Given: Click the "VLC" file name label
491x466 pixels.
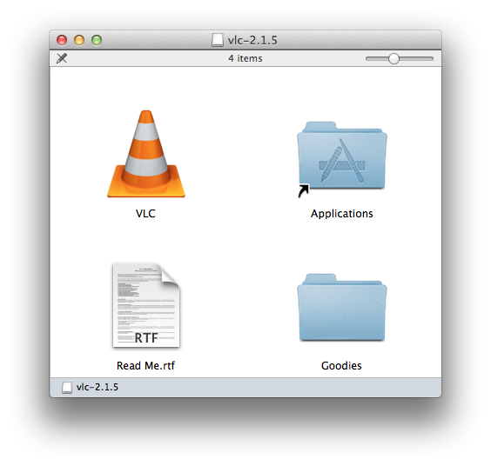Looking at the screenshot, I should 145,214.
